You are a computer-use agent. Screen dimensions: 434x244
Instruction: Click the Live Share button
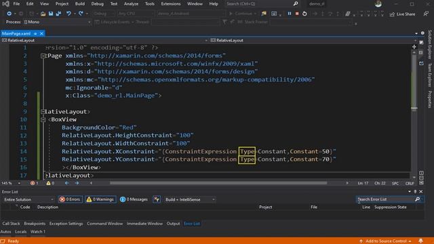(402, 14)
